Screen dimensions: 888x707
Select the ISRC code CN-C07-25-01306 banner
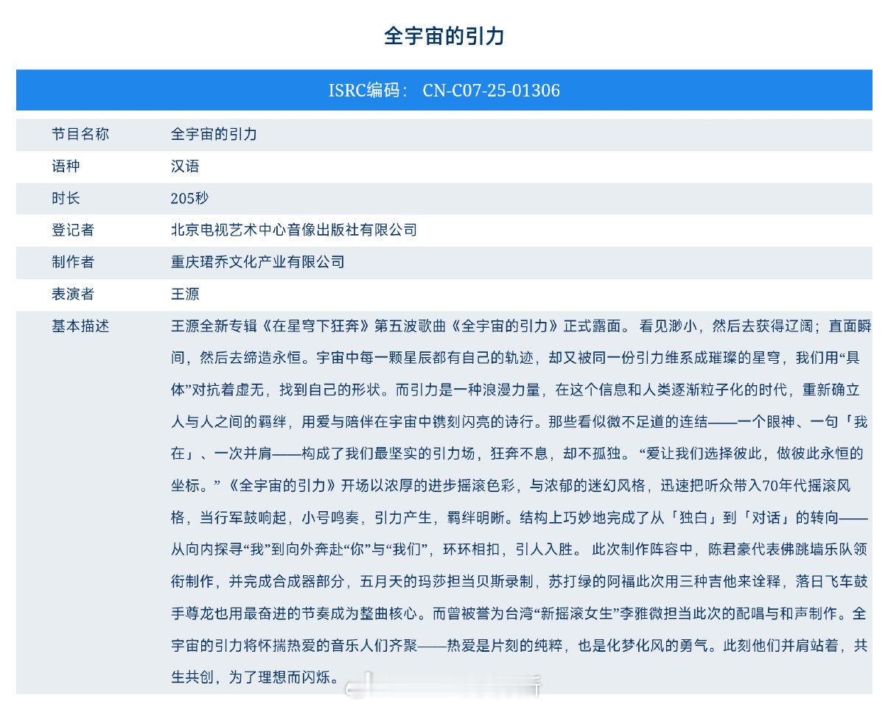pos(444,90)
